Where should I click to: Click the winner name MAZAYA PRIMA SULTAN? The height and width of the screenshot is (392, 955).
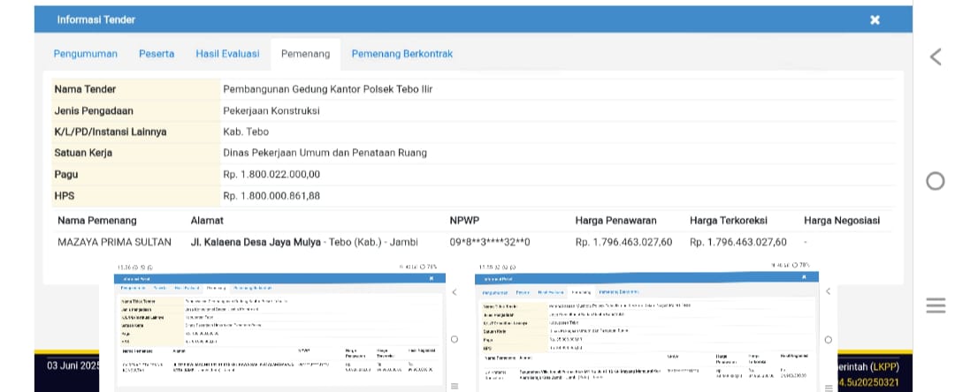(x=114, y=241)
